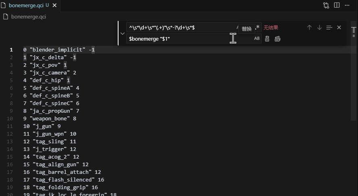Toggle the regular expression search option
The height and width of the screenshot is (196, 358).
tap(257, 28)
